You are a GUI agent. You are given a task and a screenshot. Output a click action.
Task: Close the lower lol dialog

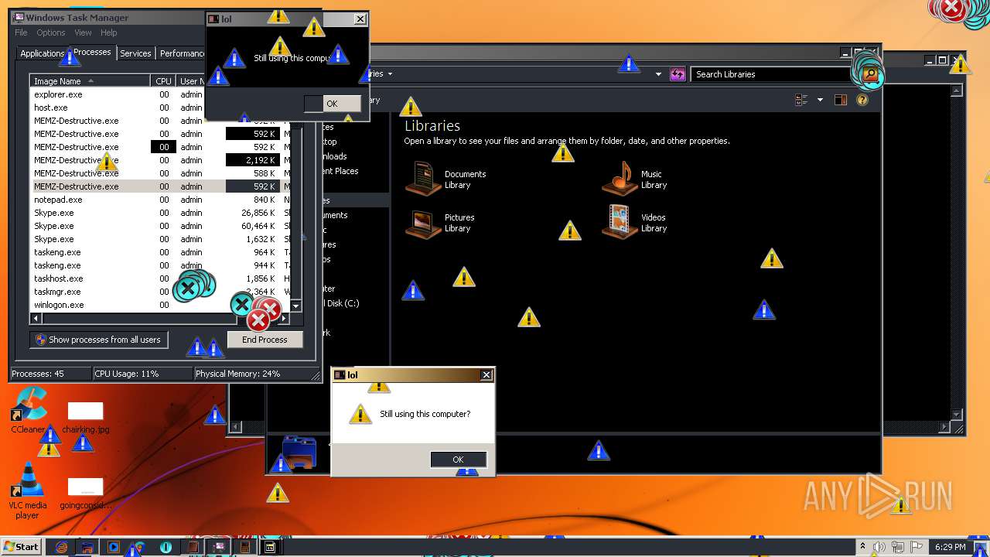[x=486, y=374]
